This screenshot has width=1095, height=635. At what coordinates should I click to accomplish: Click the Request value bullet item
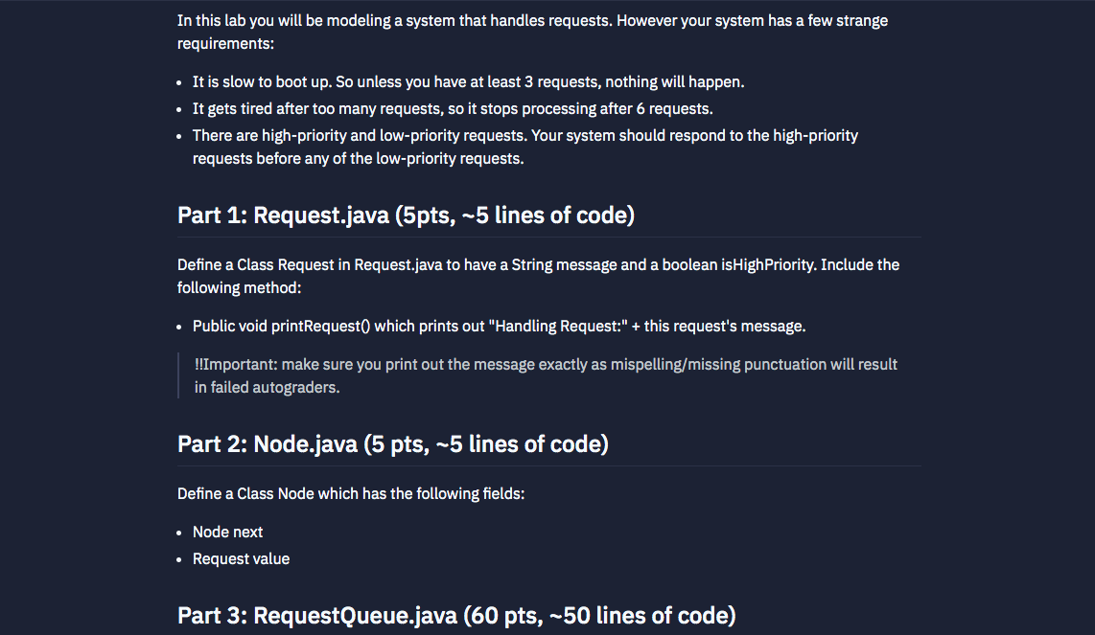tap(241, 558)
